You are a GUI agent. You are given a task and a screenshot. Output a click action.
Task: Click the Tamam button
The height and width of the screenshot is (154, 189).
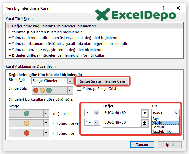click(142, 145)
